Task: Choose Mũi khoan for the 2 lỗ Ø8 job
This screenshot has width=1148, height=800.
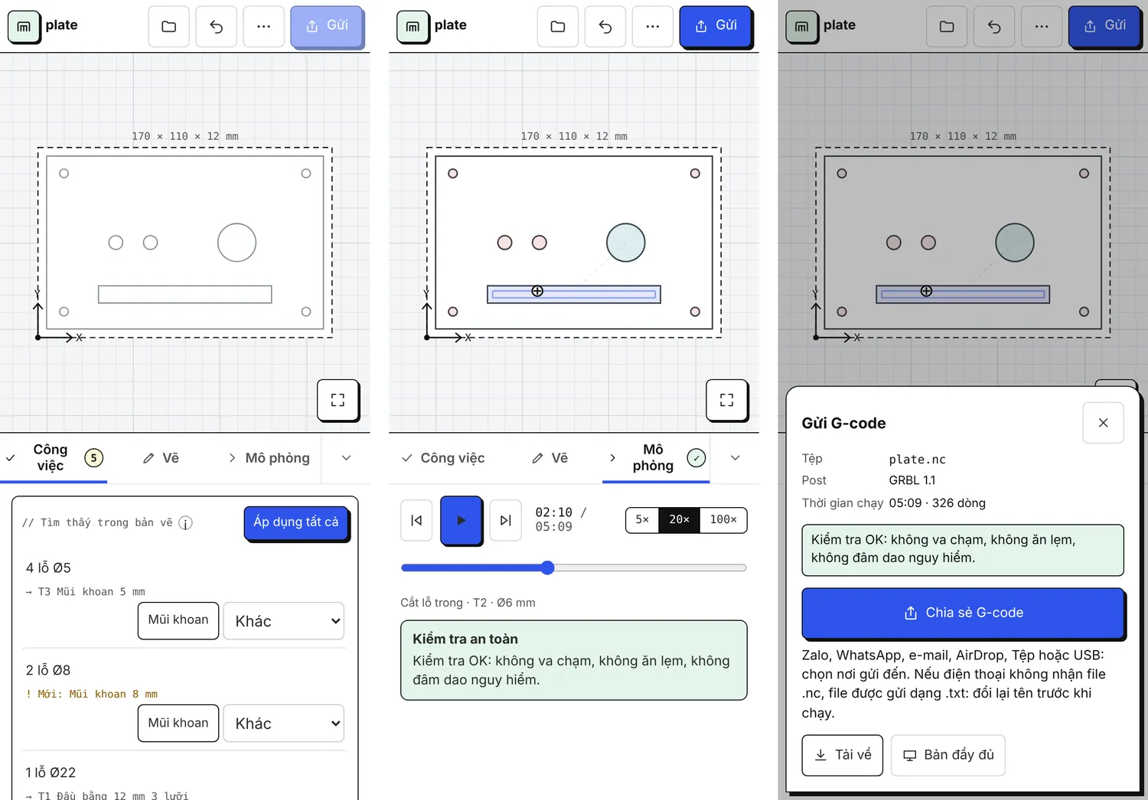Action: [x=178, y=723]
